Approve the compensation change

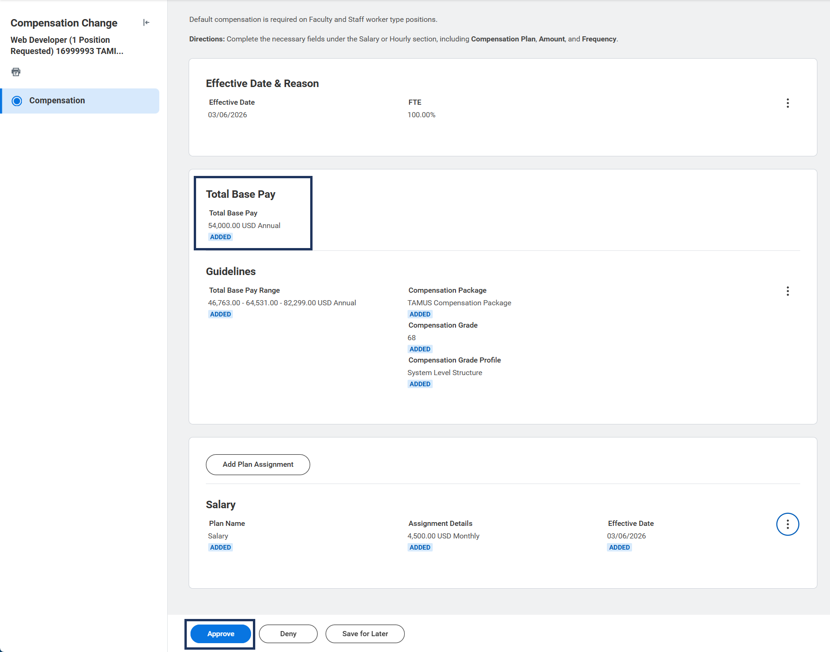[x=221, y=634]
